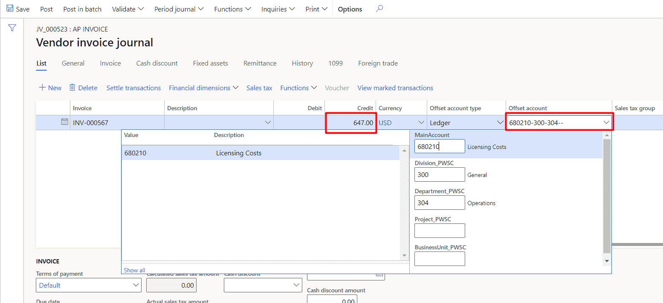Open the search magnifier icon
This screenshot has height=303, width=663.
pyautogui.click(x=379, y=9)
